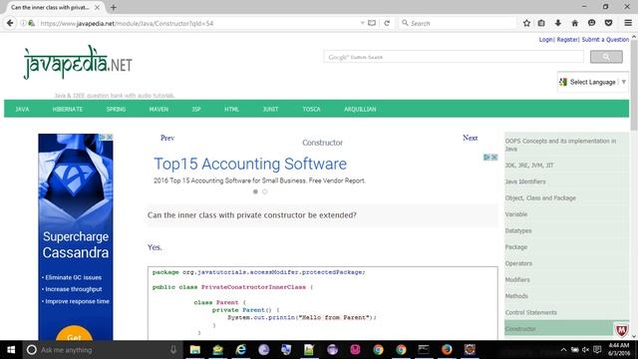Open the SPRING menu item

point(116,109)
